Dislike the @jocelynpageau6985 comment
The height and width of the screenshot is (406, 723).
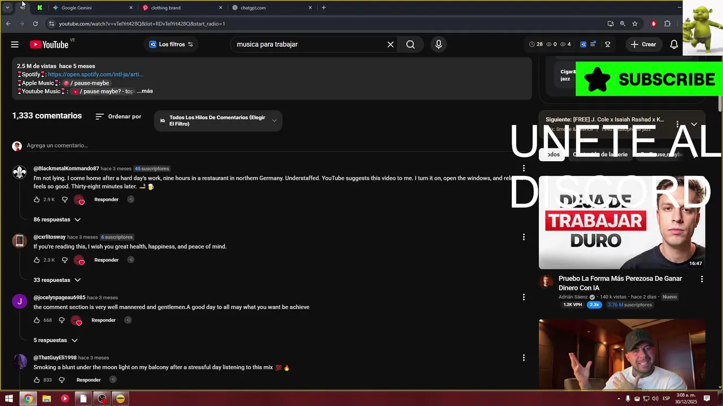tap(62, 320)
